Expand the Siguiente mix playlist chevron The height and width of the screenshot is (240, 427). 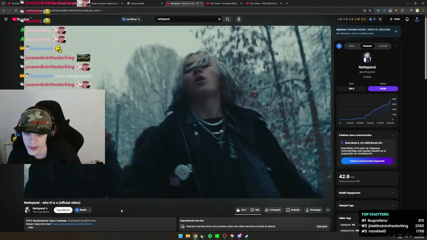coord(396,31)
